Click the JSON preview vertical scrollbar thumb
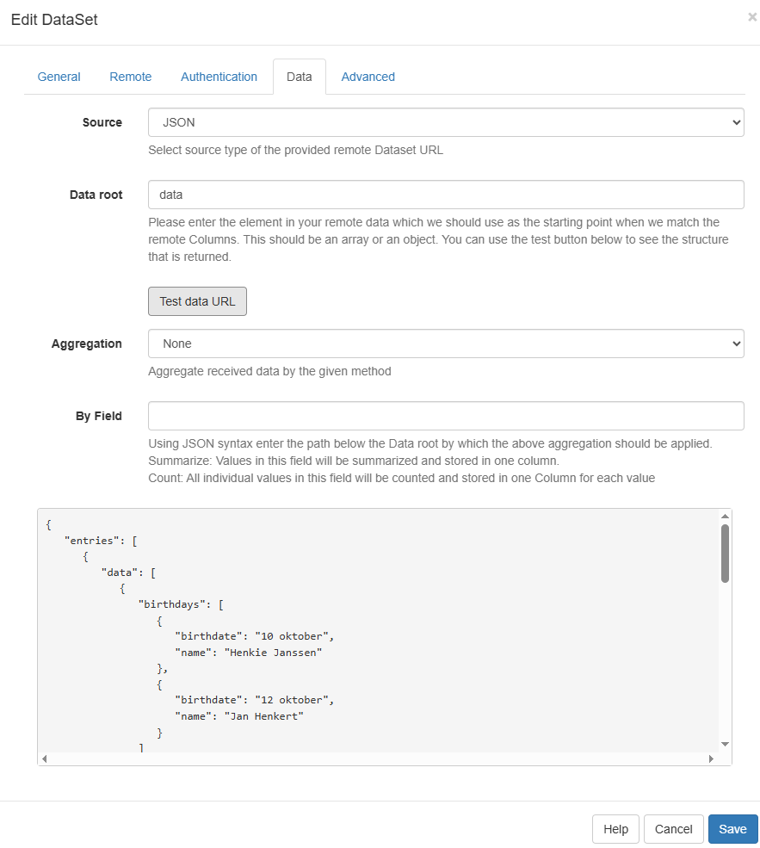760x848 pixels. click(x=725, y=553)
